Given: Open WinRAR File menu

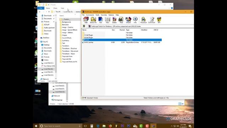Looking at the screenshot, I should point(83,15).
